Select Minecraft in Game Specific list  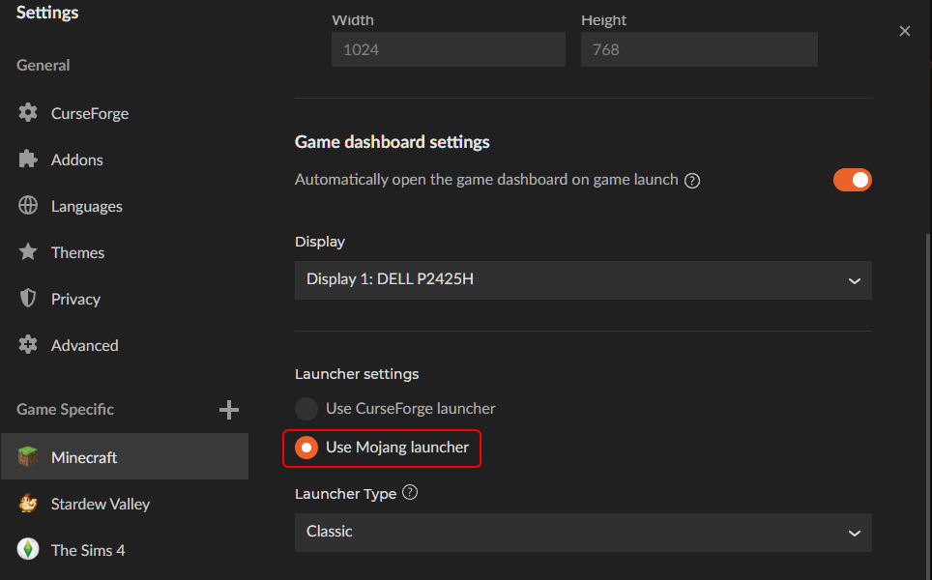(125, 456)
